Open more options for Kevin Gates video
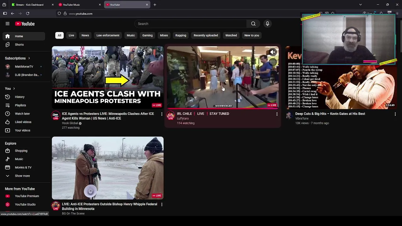 (395, 114)
